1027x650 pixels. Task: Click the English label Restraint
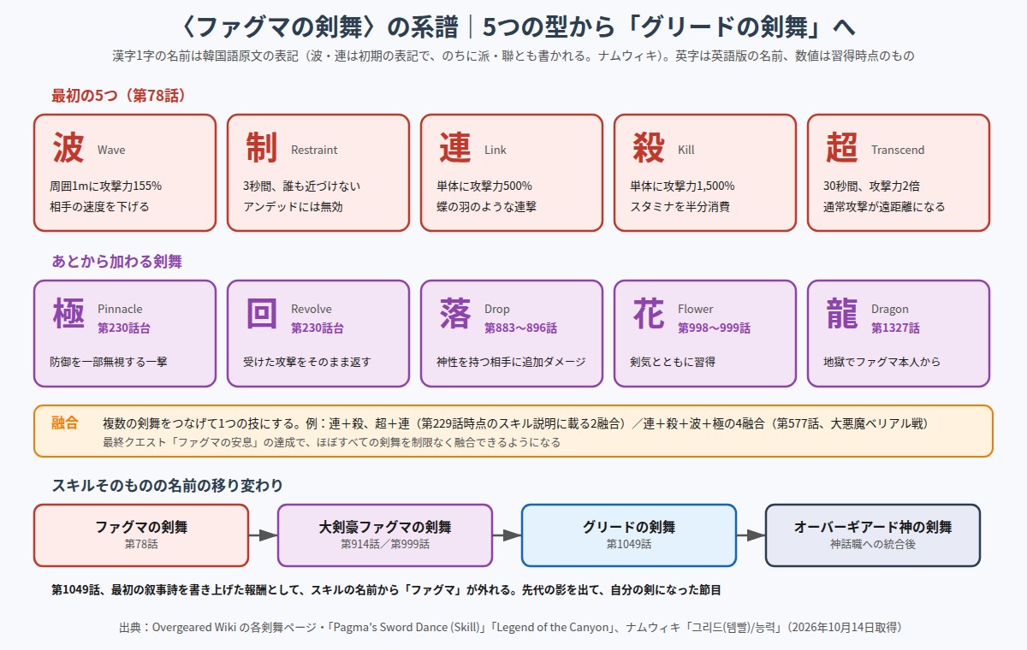tap(314, 150)
